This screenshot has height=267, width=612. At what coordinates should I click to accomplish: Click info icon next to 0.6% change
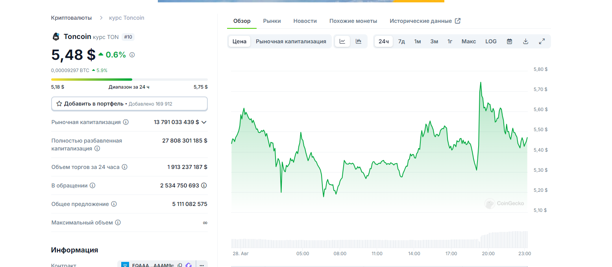click(x=132, y=55)
